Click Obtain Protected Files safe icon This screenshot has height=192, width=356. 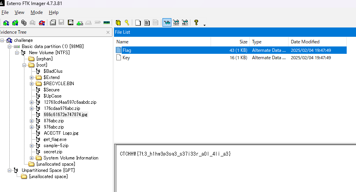118,23
